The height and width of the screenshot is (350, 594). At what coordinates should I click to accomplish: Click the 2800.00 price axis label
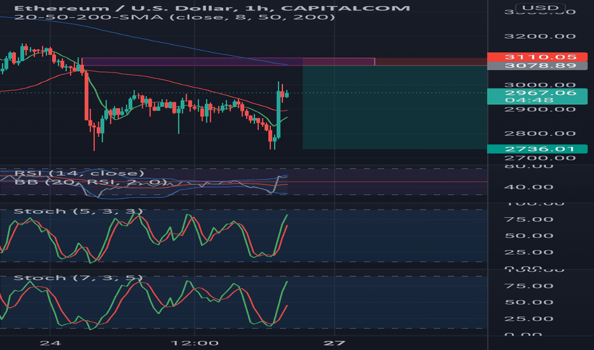tap(540, 134)
